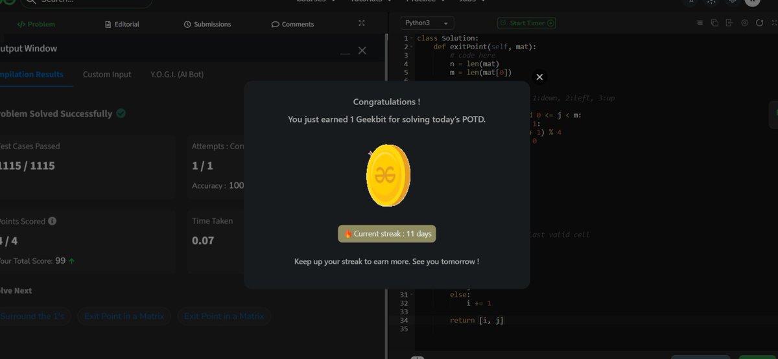Select the Compilation Results tab
Viewport: 778px width, 359px height.
click(31, 75)
